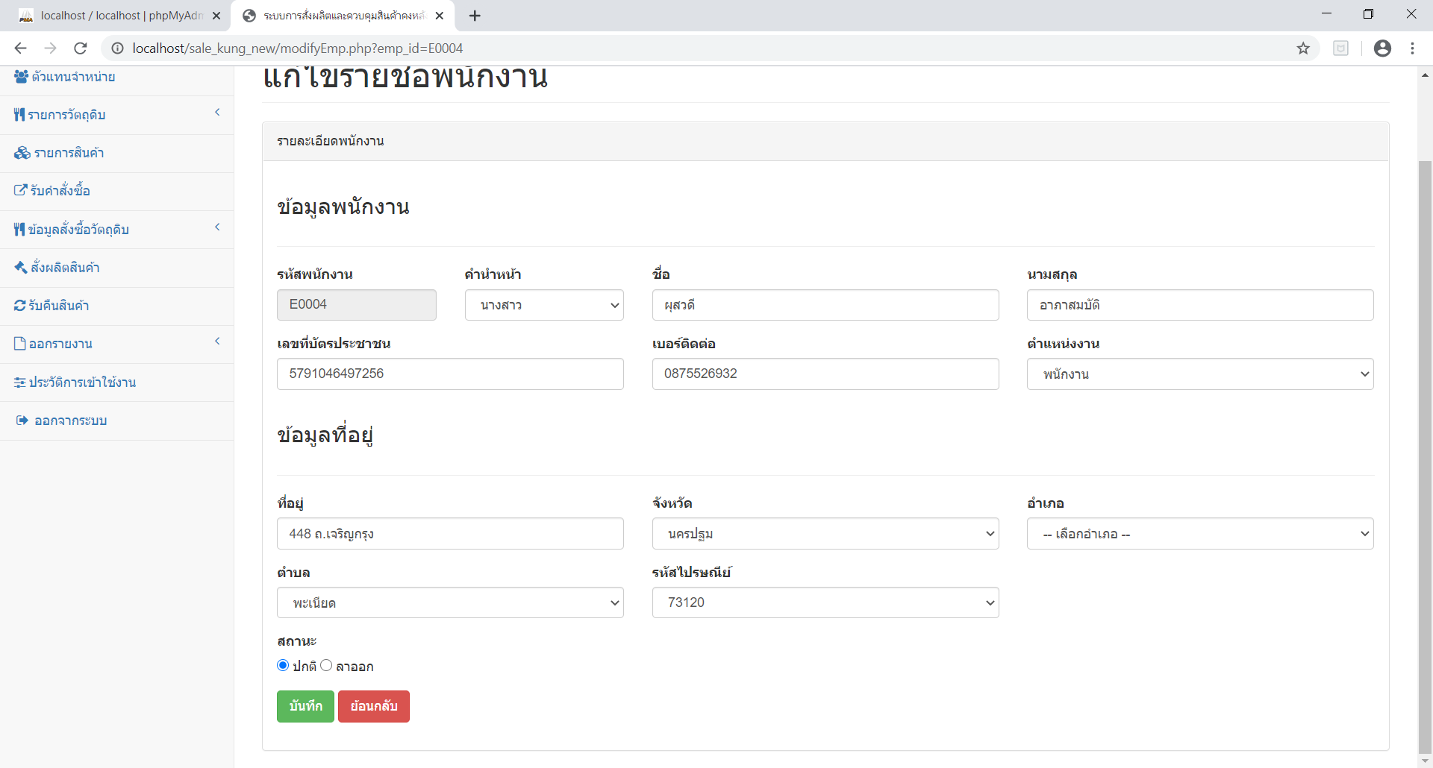Click the Chrome three-dot menu icon

click(1412, 48)
